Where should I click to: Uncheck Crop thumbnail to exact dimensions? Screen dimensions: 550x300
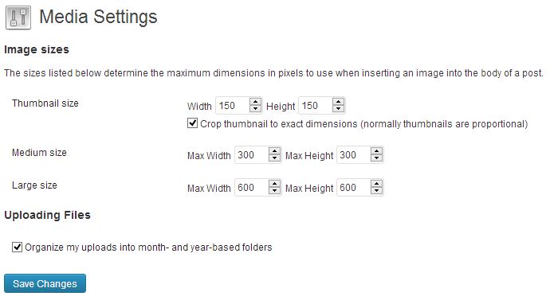tap(192, 123)
